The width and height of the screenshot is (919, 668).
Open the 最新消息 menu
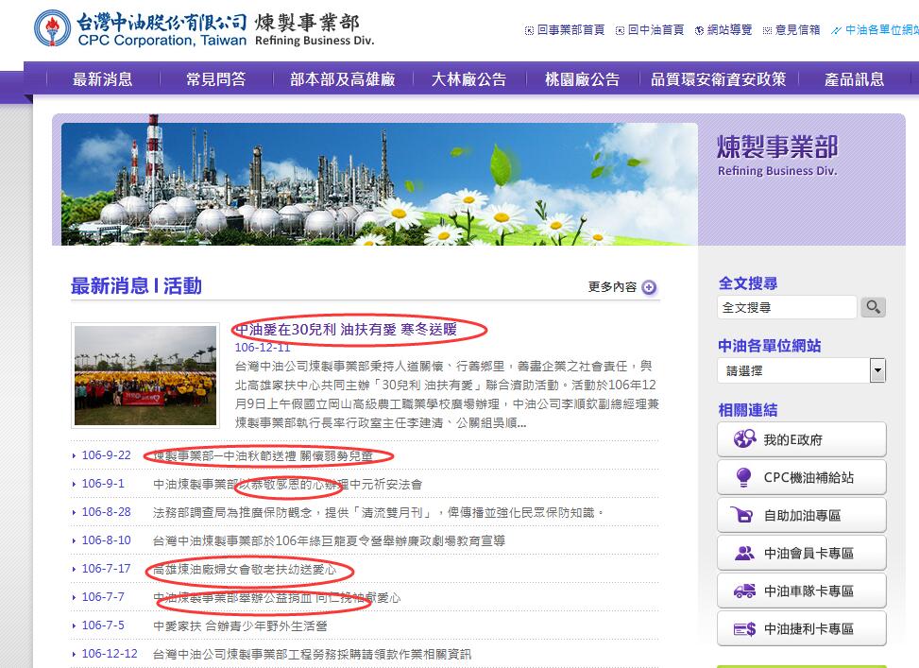[x=103, y=79]
